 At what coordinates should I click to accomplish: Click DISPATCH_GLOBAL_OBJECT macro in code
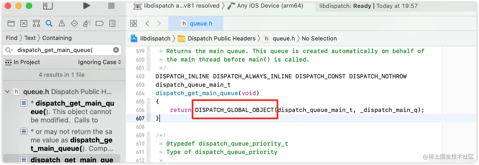coord(234,110)
